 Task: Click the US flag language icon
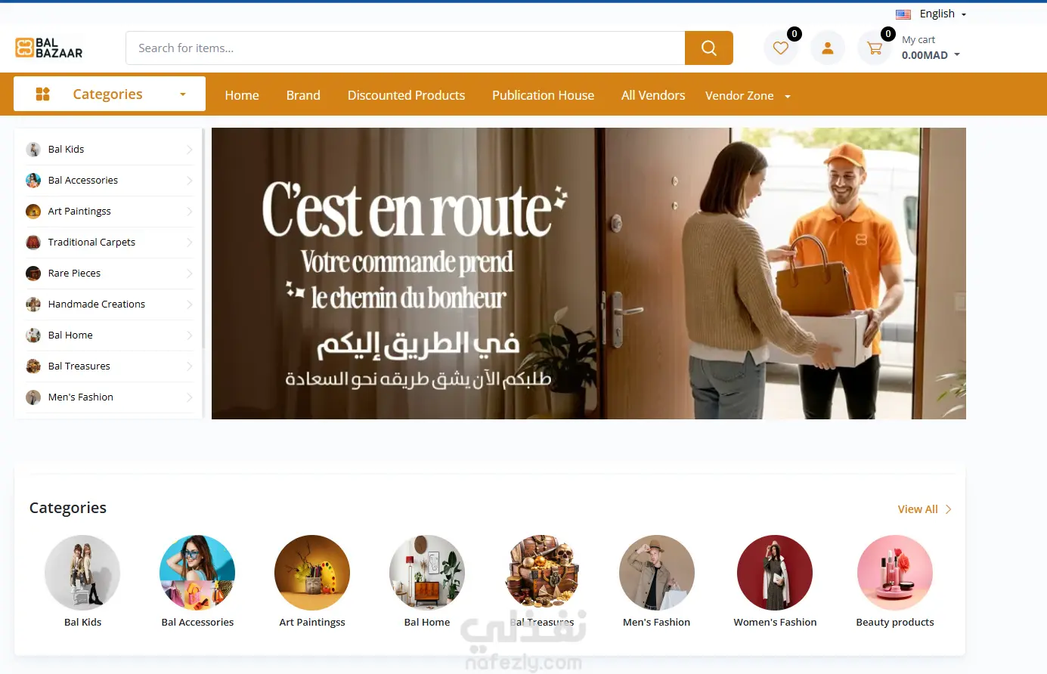click(903, 14)
